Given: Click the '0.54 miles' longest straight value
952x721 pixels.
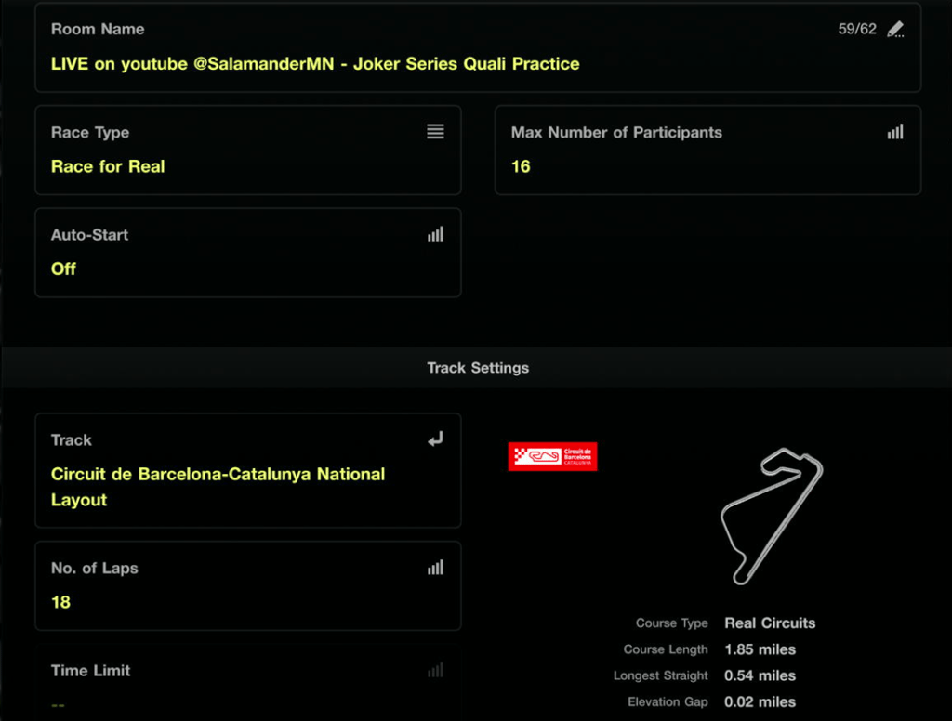Looking at the screenshot, I should point(760,675).
